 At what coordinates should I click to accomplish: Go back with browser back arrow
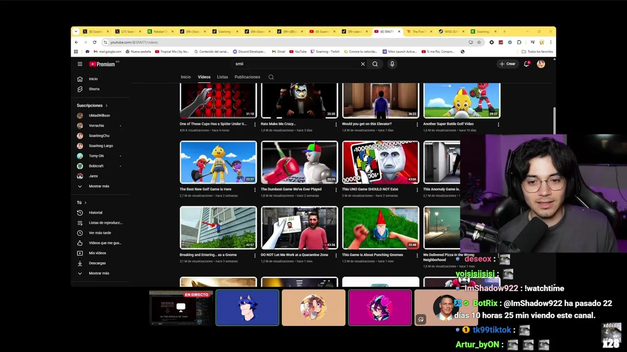point(76,43)
